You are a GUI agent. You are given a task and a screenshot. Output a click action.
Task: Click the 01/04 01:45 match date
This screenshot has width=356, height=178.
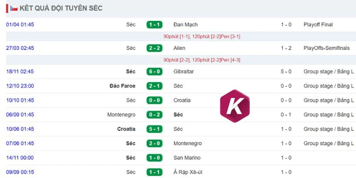pos(20,24)
